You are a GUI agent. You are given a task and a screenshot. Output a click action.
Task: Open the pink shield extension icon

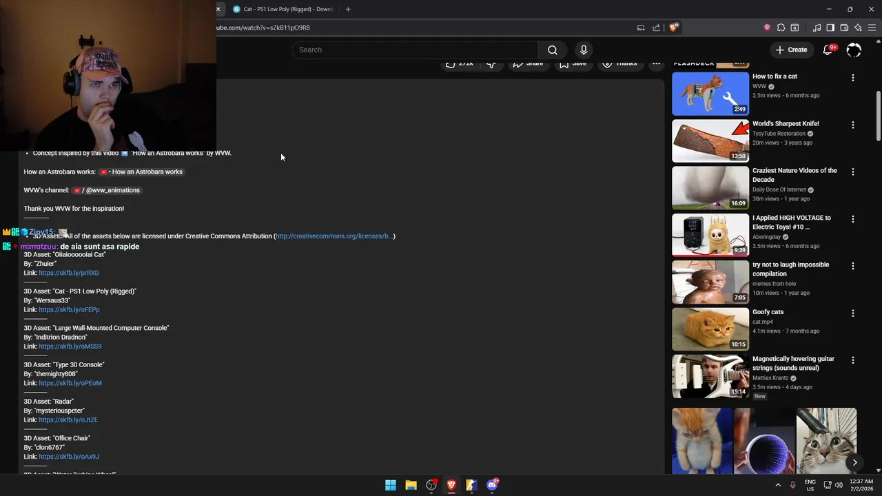[767, 28]
